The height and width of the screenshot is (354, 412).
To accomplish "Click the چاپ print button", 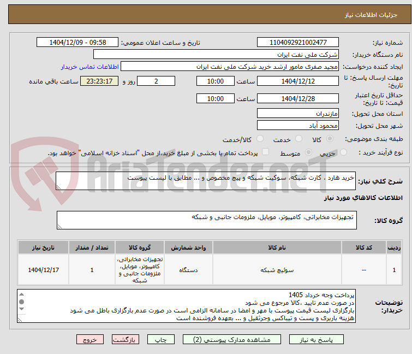I will tap(161, 339).
